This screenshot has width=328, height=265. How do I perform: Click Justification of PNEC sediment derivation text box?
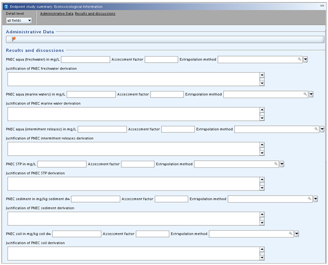[x=133, y=218]
